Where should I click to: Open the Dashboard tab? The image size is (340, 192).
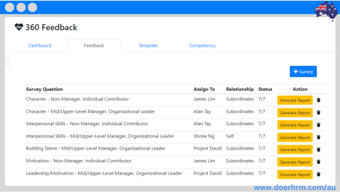coord(40,45)
